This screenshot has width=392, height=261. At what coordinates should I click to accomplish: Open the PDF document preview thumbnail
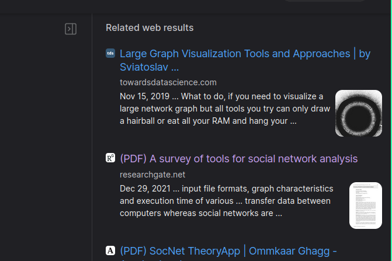click(x=366, y=206)
